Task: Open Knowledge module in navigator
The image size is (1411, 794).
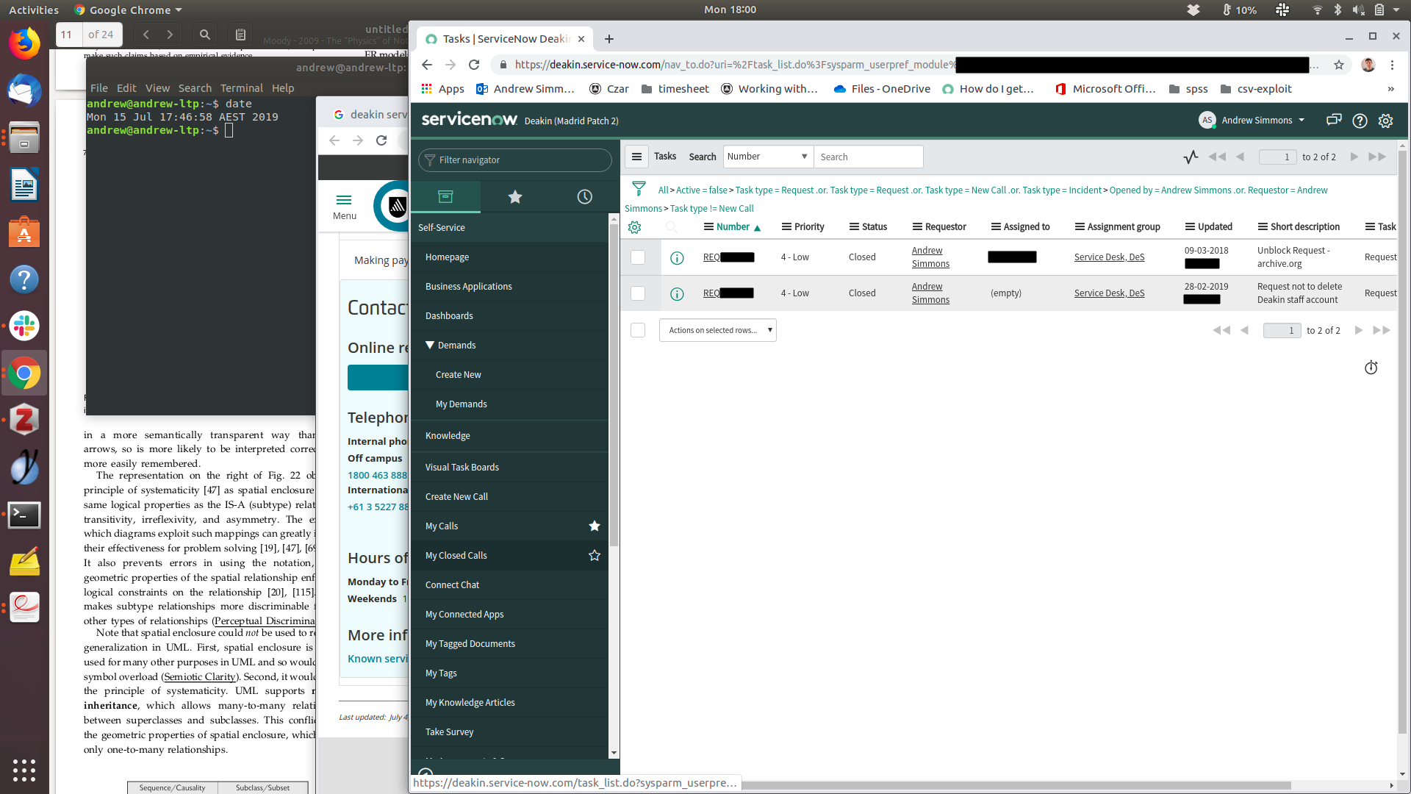Action: point(448,436)
